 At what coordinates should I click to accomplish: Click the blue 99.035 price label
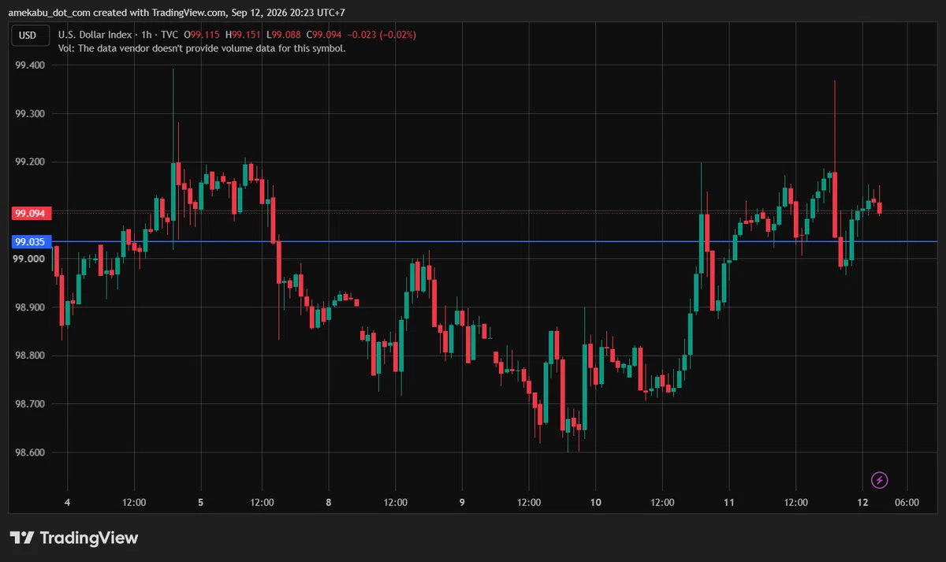coord(32,241)
